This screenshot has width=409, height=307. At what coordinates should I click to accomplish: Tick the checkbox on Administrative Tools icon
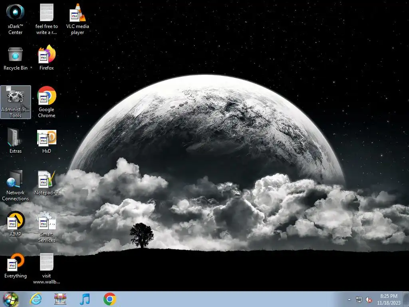[x=9, y=88]
